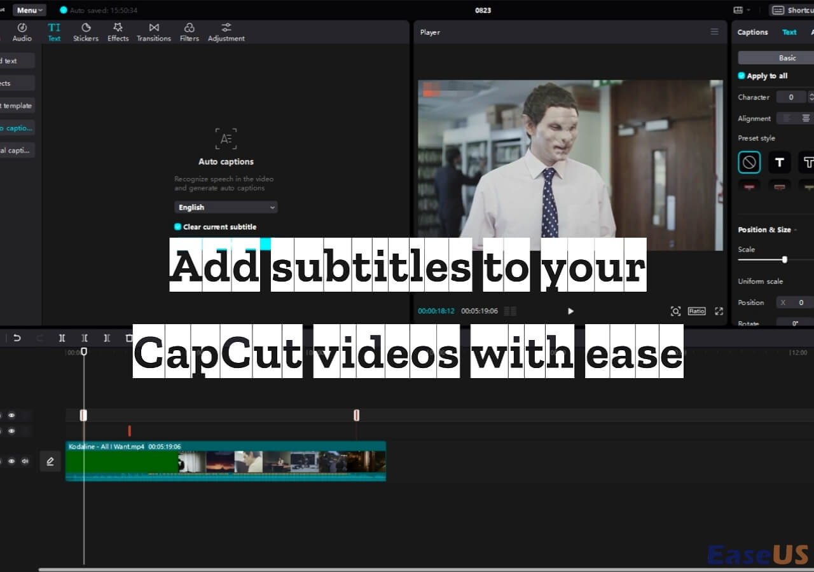Switch to the Captions tab
This screenshot has width=814, height=572.
point(752,32)
